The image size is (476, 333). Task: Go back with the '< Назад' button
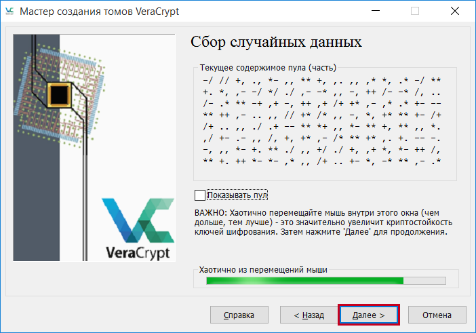coord(309,315)
